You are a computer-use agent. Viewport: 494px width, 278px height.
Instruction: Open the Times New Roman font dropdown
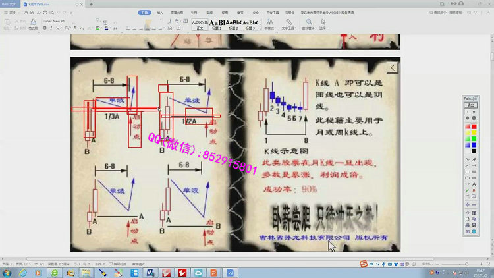(x=57, y=21)
